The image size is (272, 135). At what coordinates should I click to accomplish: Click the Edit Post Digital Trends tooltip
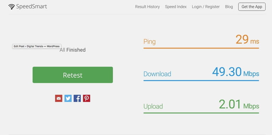(x=36, y=46)
